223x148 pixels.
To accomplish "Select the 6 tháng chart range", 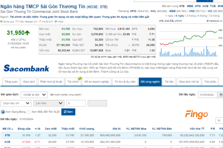I will coord(202,16).
